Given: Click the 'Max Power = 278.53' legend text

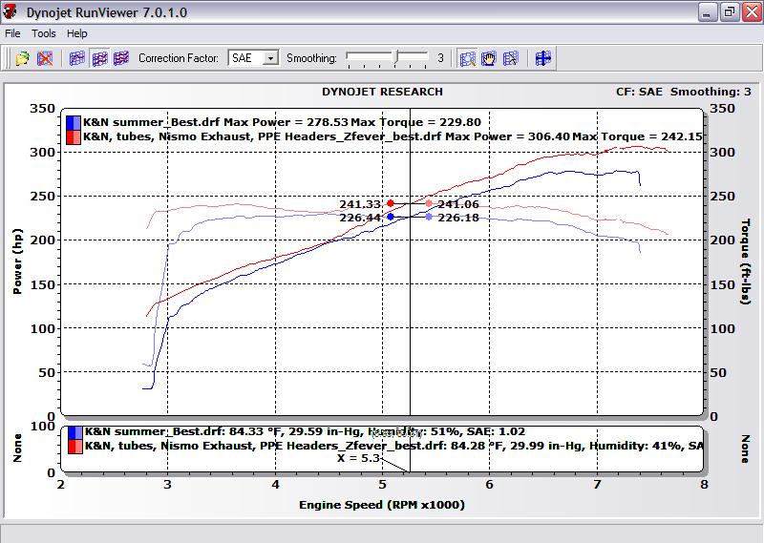Looking at the screenshot, I should click(286, 122).
